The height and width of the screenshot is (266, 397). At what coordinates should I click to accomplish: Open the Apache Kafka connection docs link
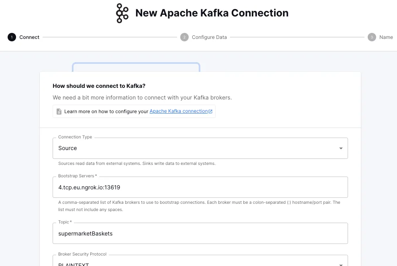(x=178, y=111)
